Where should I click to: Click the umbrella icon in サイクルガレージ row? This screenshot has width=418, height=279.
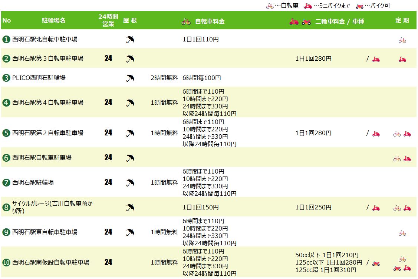tap(130, 208)
